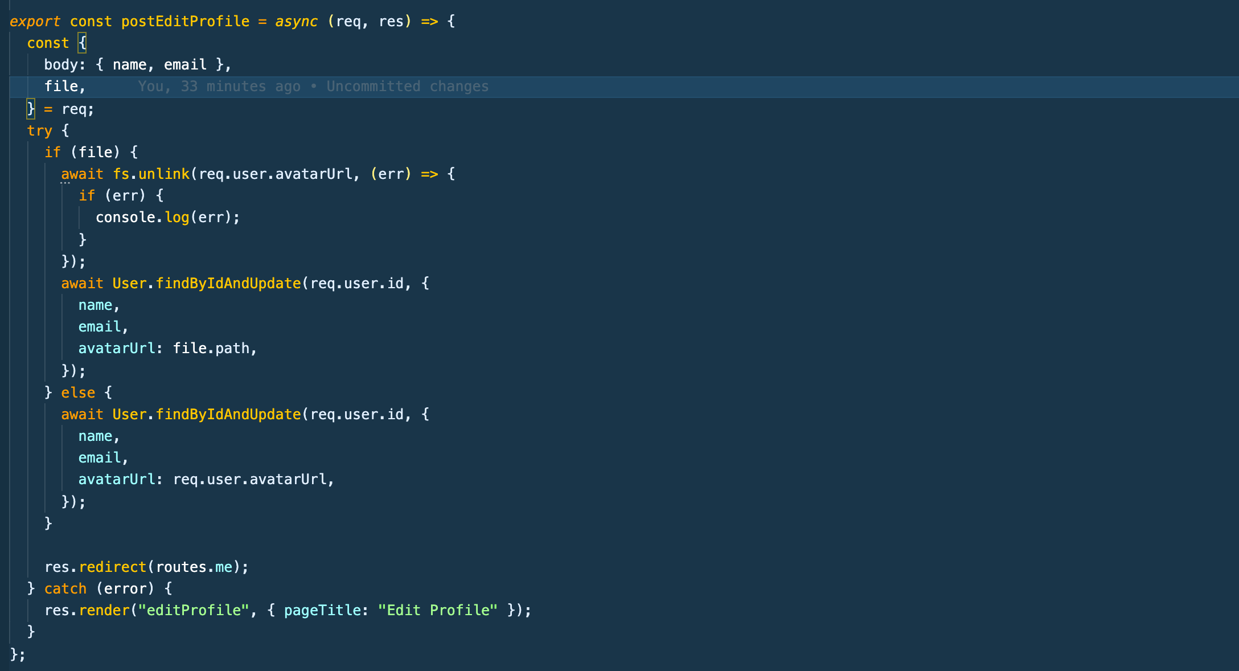The height and width of the screenshot is (671, 1239).
Task: Click the postEditProfile function name
Action: click(x=185, y=22)
